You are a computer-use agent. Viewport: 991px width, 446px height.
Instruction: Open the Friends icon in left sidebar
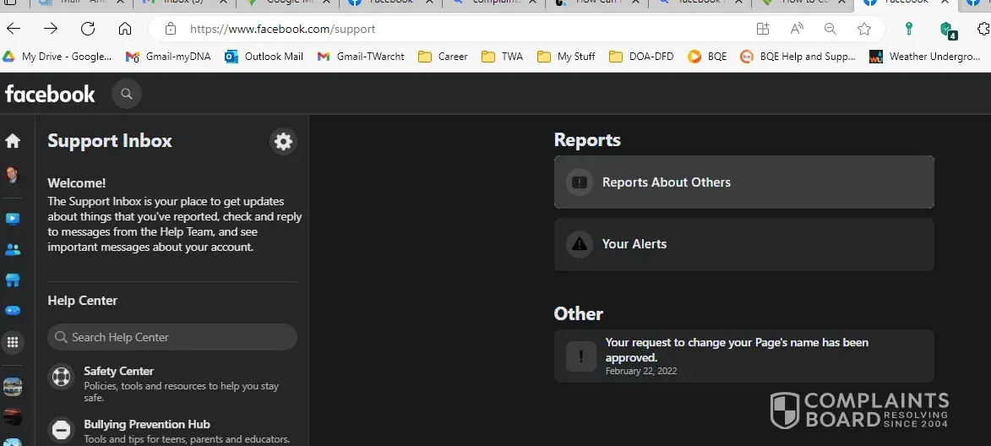(13, 250)
